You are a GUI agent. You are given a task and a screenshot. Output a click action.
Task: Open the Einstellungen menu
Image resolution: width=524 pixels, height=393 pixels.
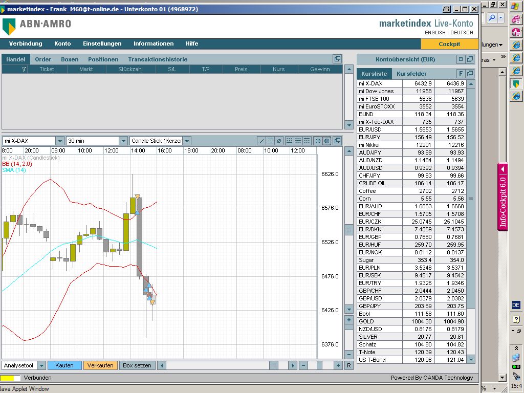[102, 43]
